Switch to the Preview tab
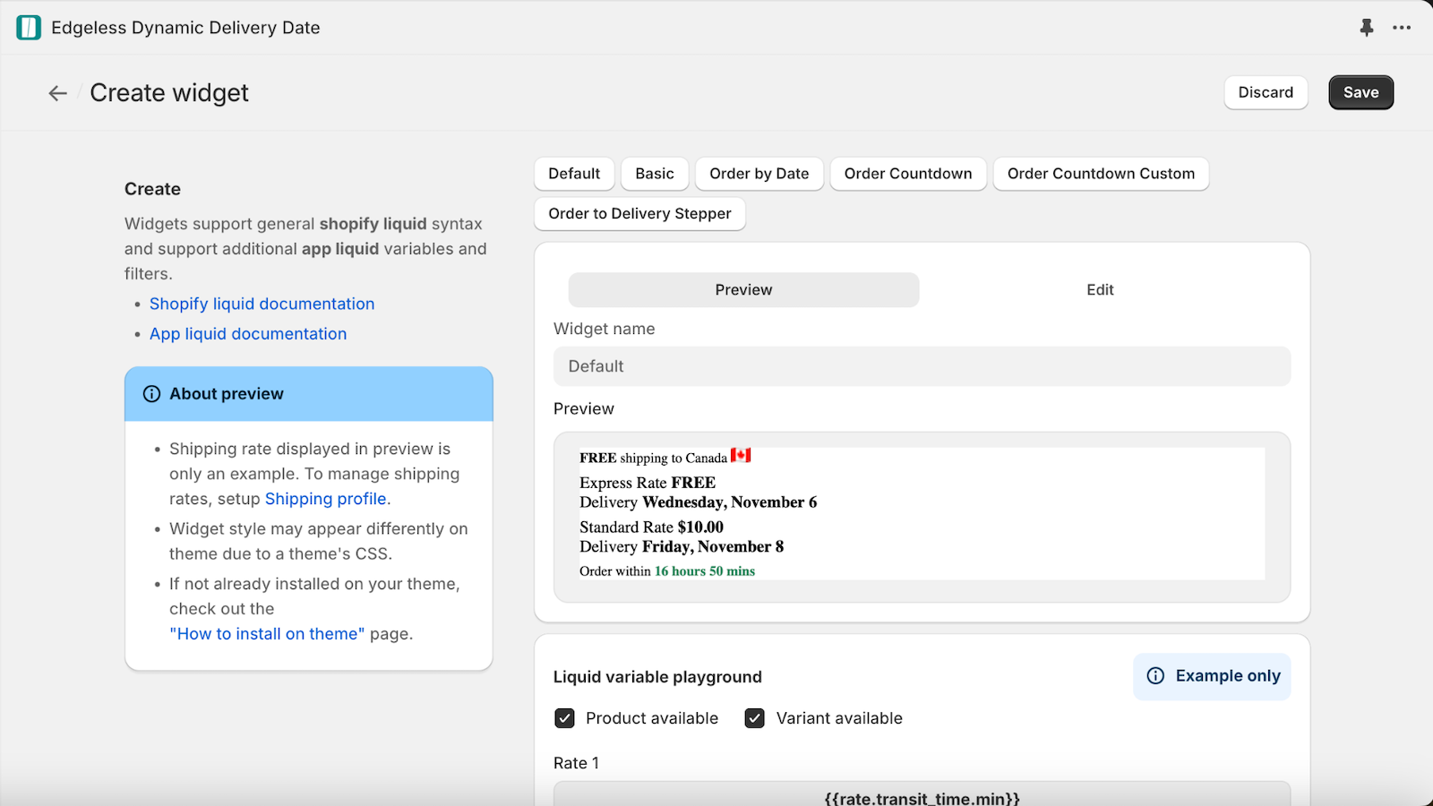The width and height of the screenshot is (1433, 806). [x=743, y=290]
